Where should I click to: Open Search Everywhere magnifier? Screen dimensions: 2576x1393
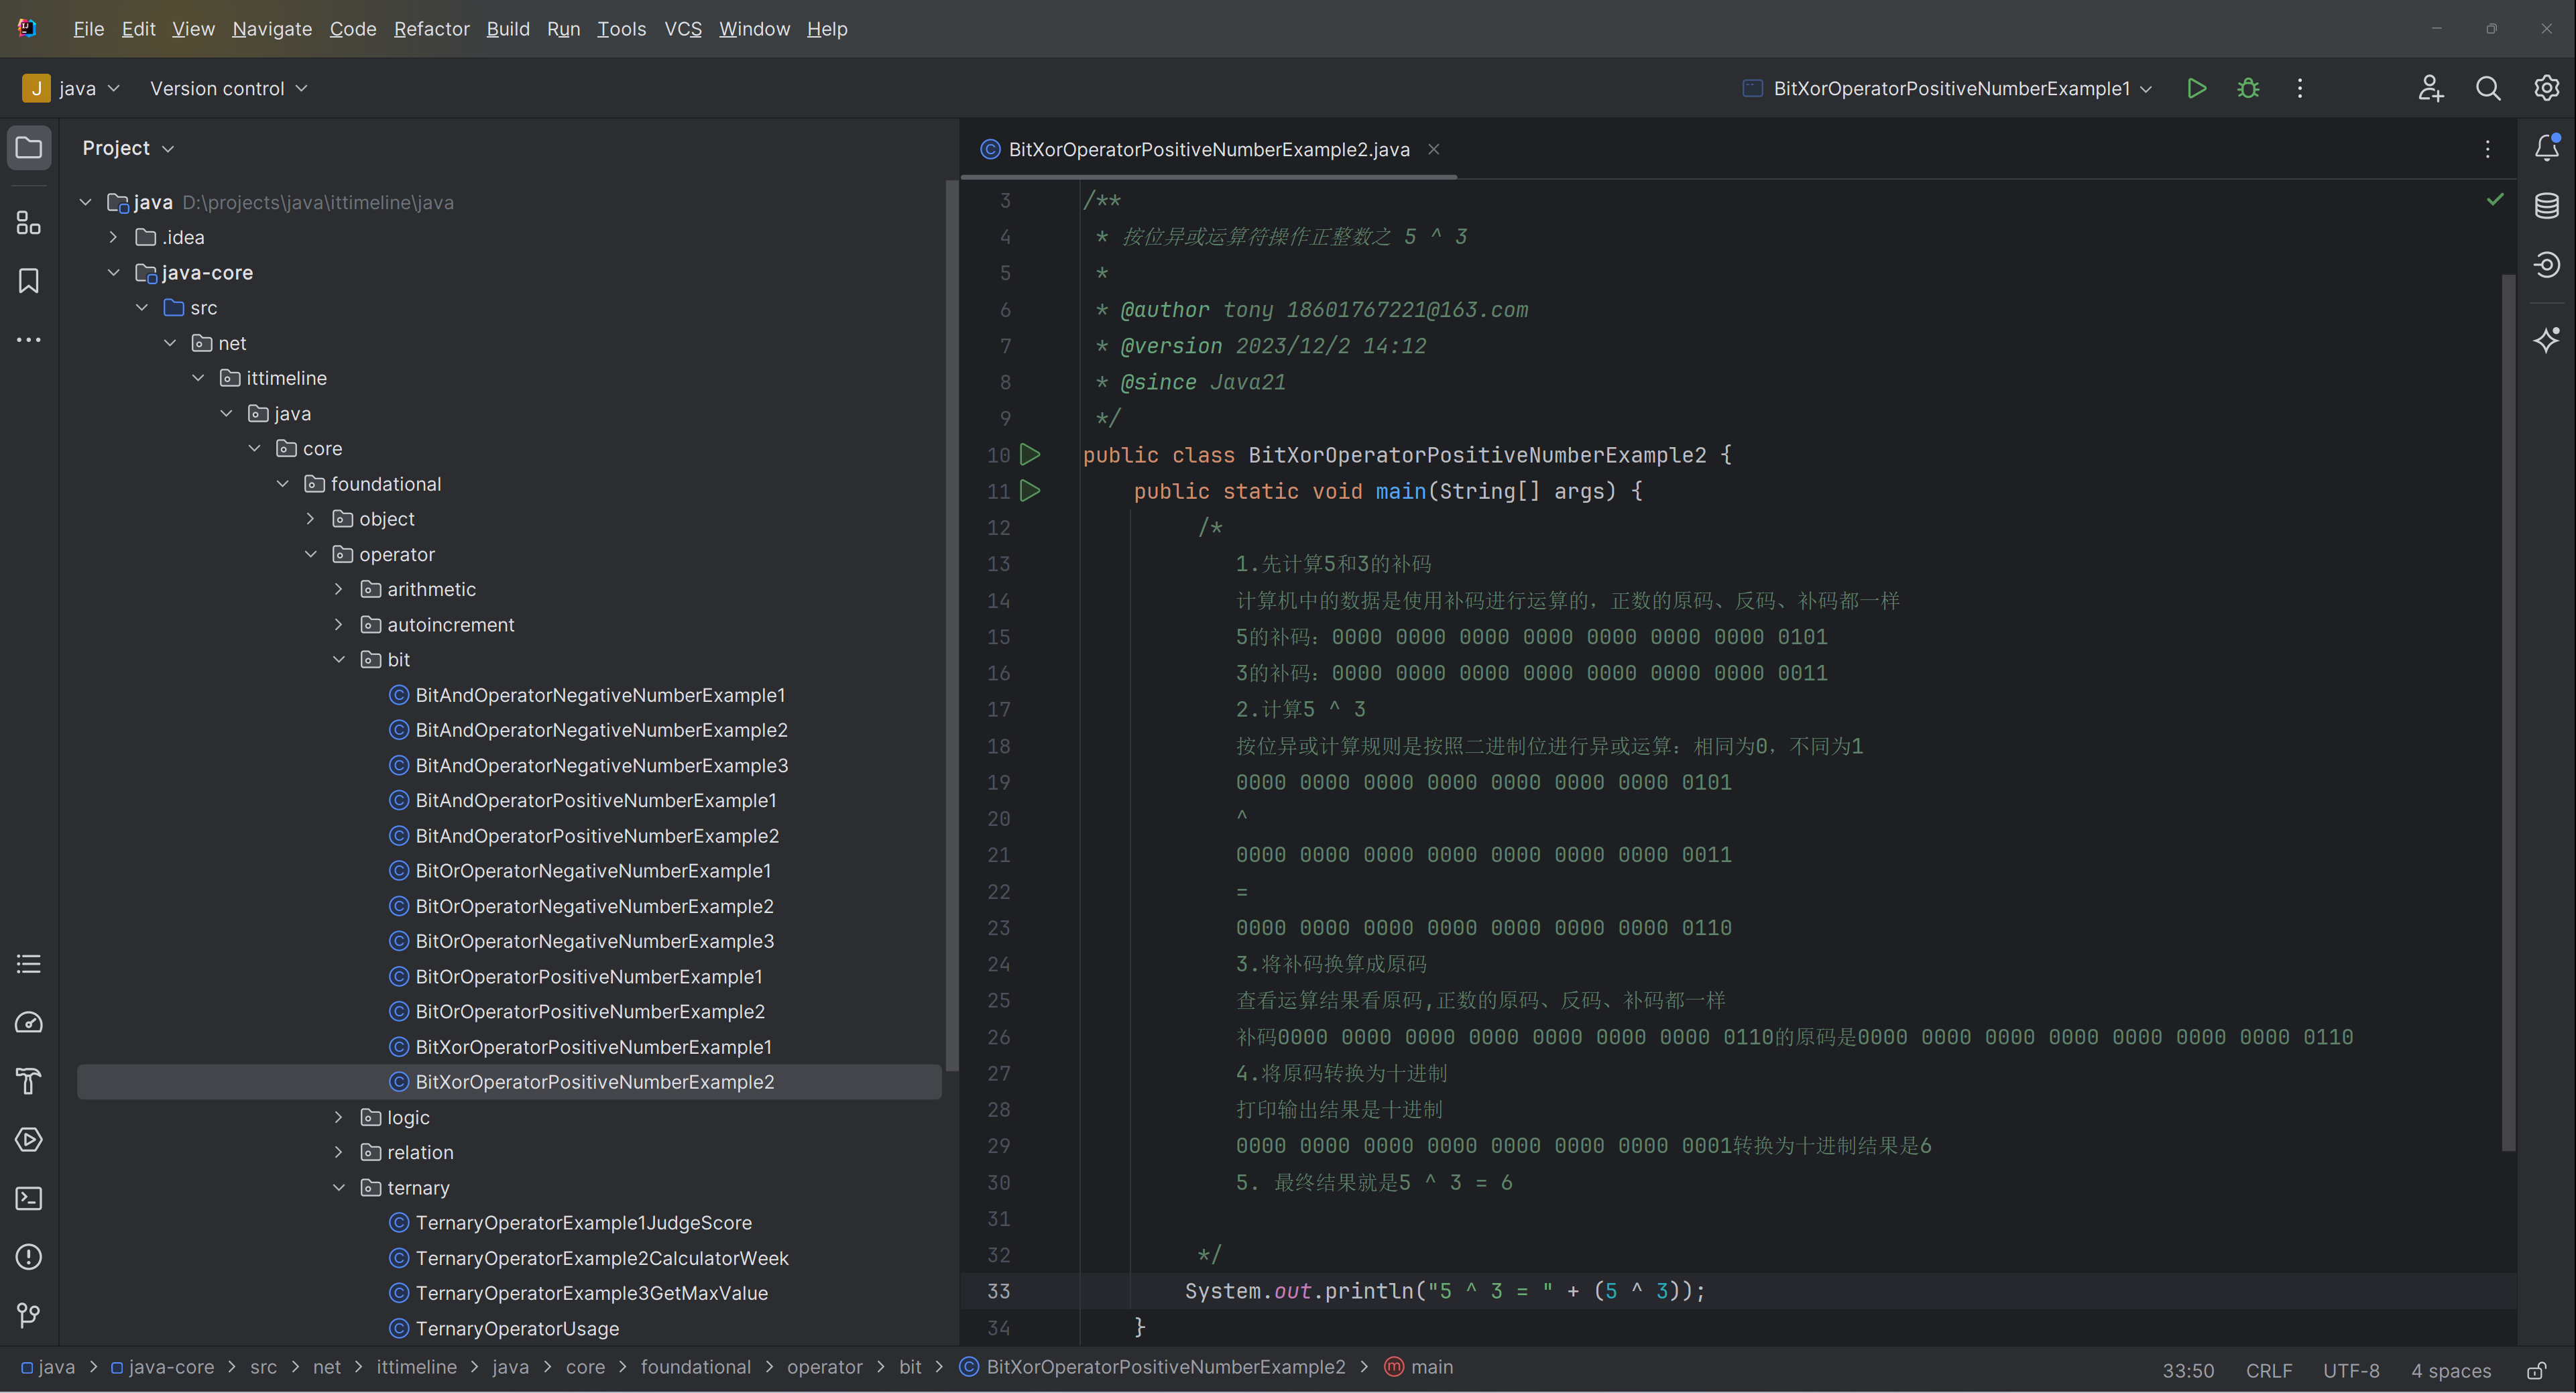pyautogui.click(x=2488, y=88)
